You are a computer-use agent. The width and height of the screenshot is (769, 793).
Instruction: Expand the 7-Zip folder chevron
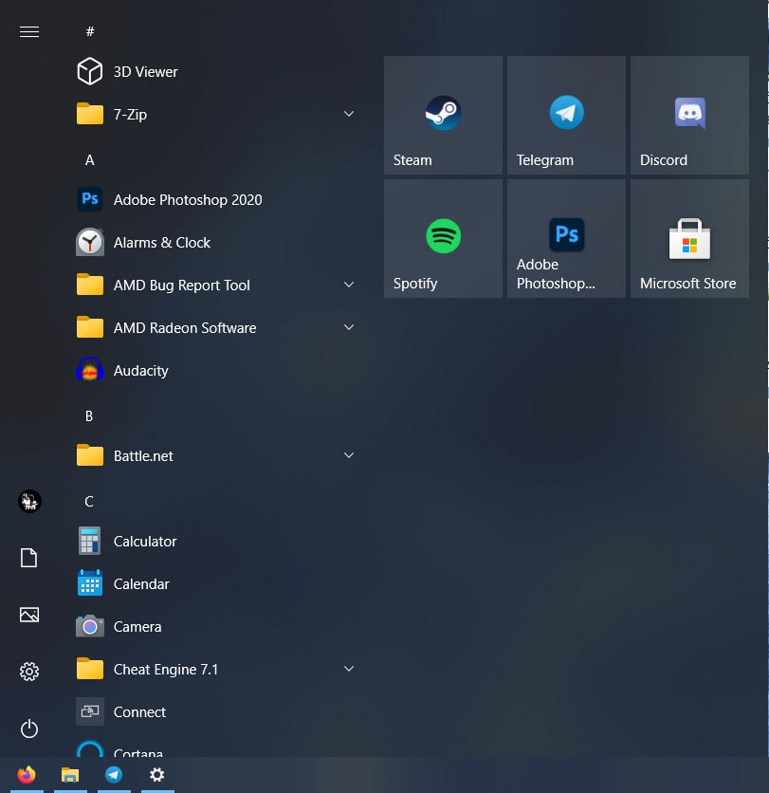click(x=349, y=114)
